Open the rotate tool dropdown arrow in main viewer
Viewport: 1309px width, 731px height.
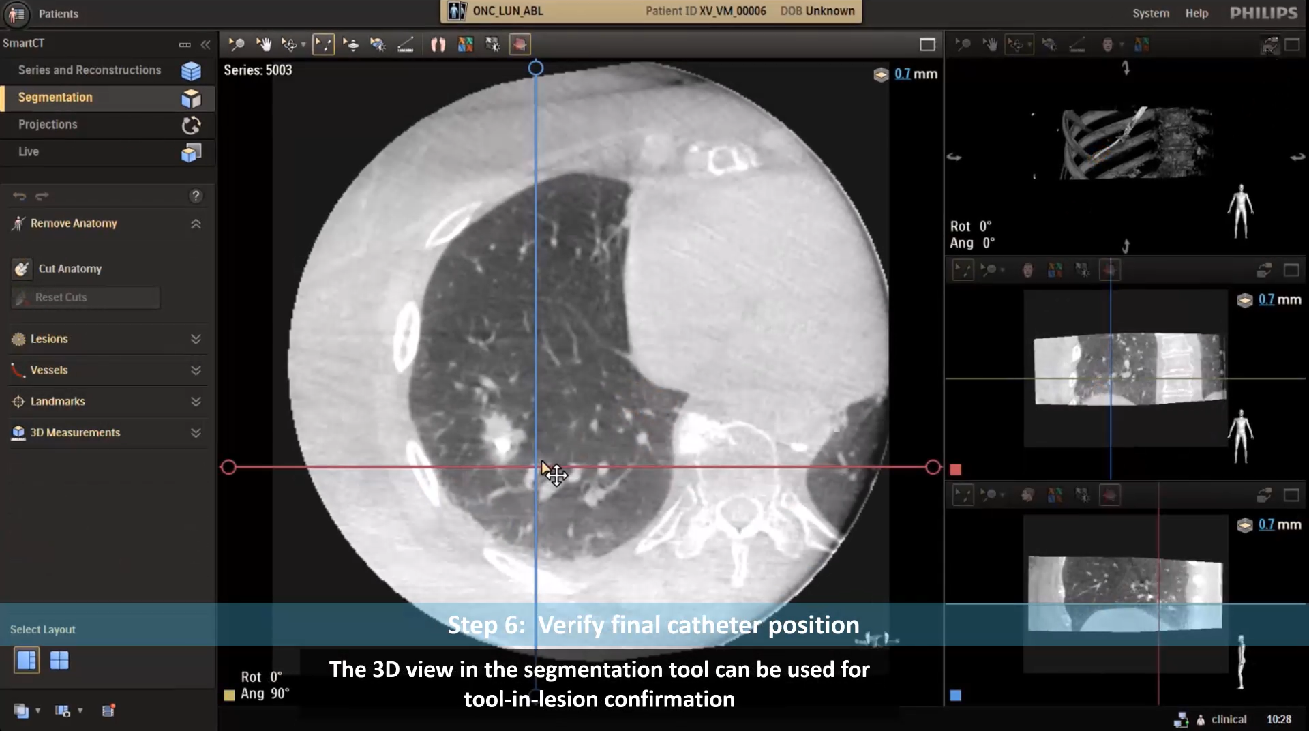[x=303, y=45]
